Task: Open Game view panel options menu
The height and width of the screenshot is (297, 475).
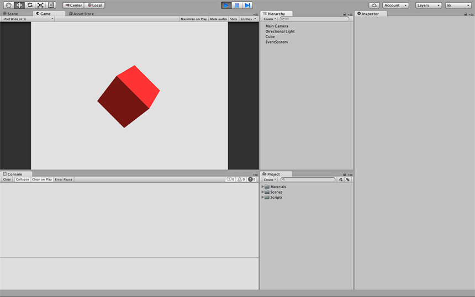Action: point(256,14)
